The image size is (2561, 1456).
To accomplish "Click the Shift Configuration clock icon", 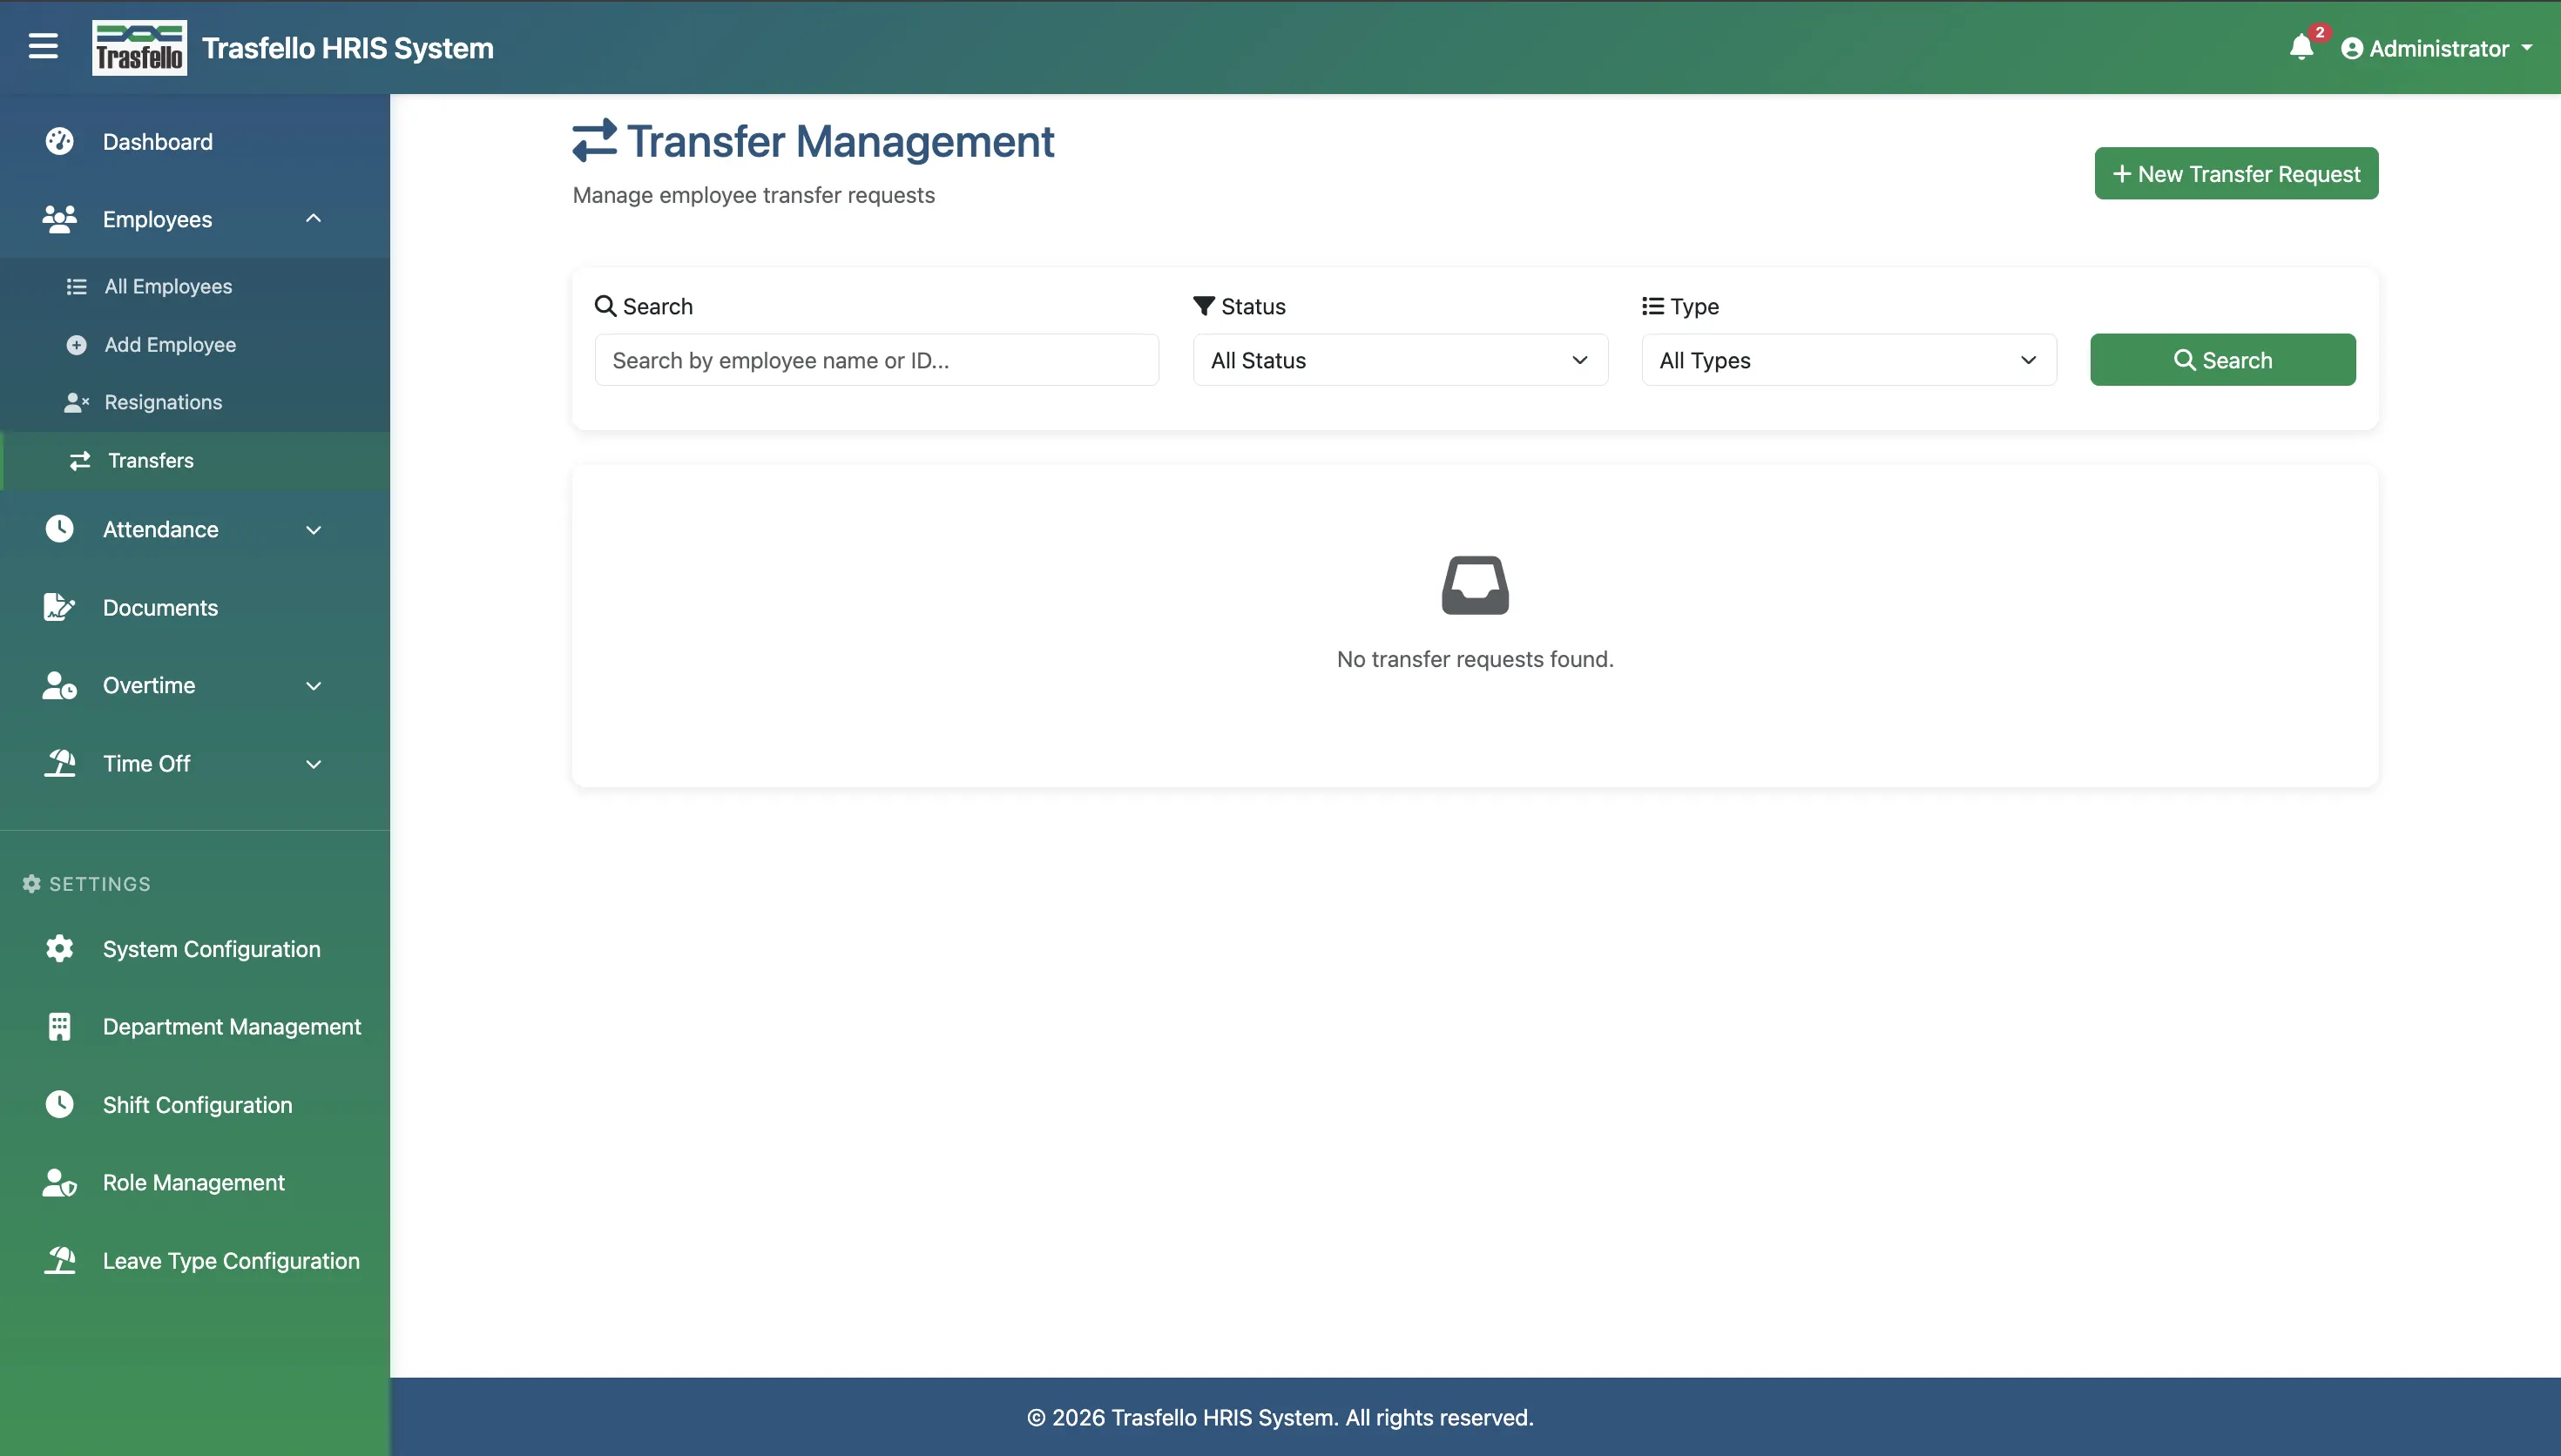I will [59, 1104].
